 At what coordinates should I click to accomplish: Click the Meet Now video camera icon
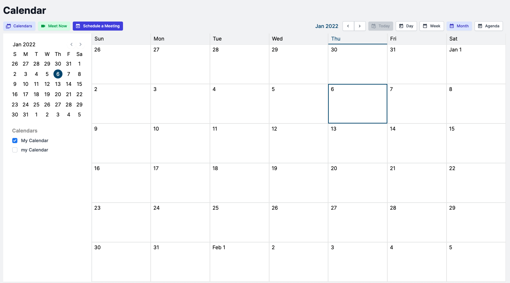tap(43, 26)
